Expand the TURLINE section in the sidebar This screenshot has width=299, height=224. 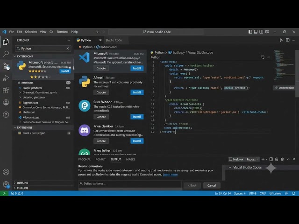(x=14, y=188)
